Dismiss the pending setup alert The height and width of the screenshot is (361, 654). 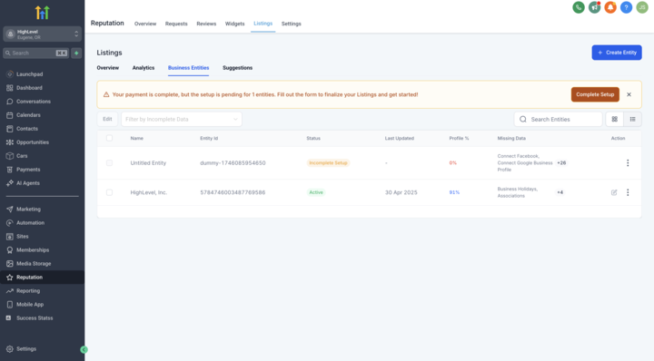click(x=629, y=94)
